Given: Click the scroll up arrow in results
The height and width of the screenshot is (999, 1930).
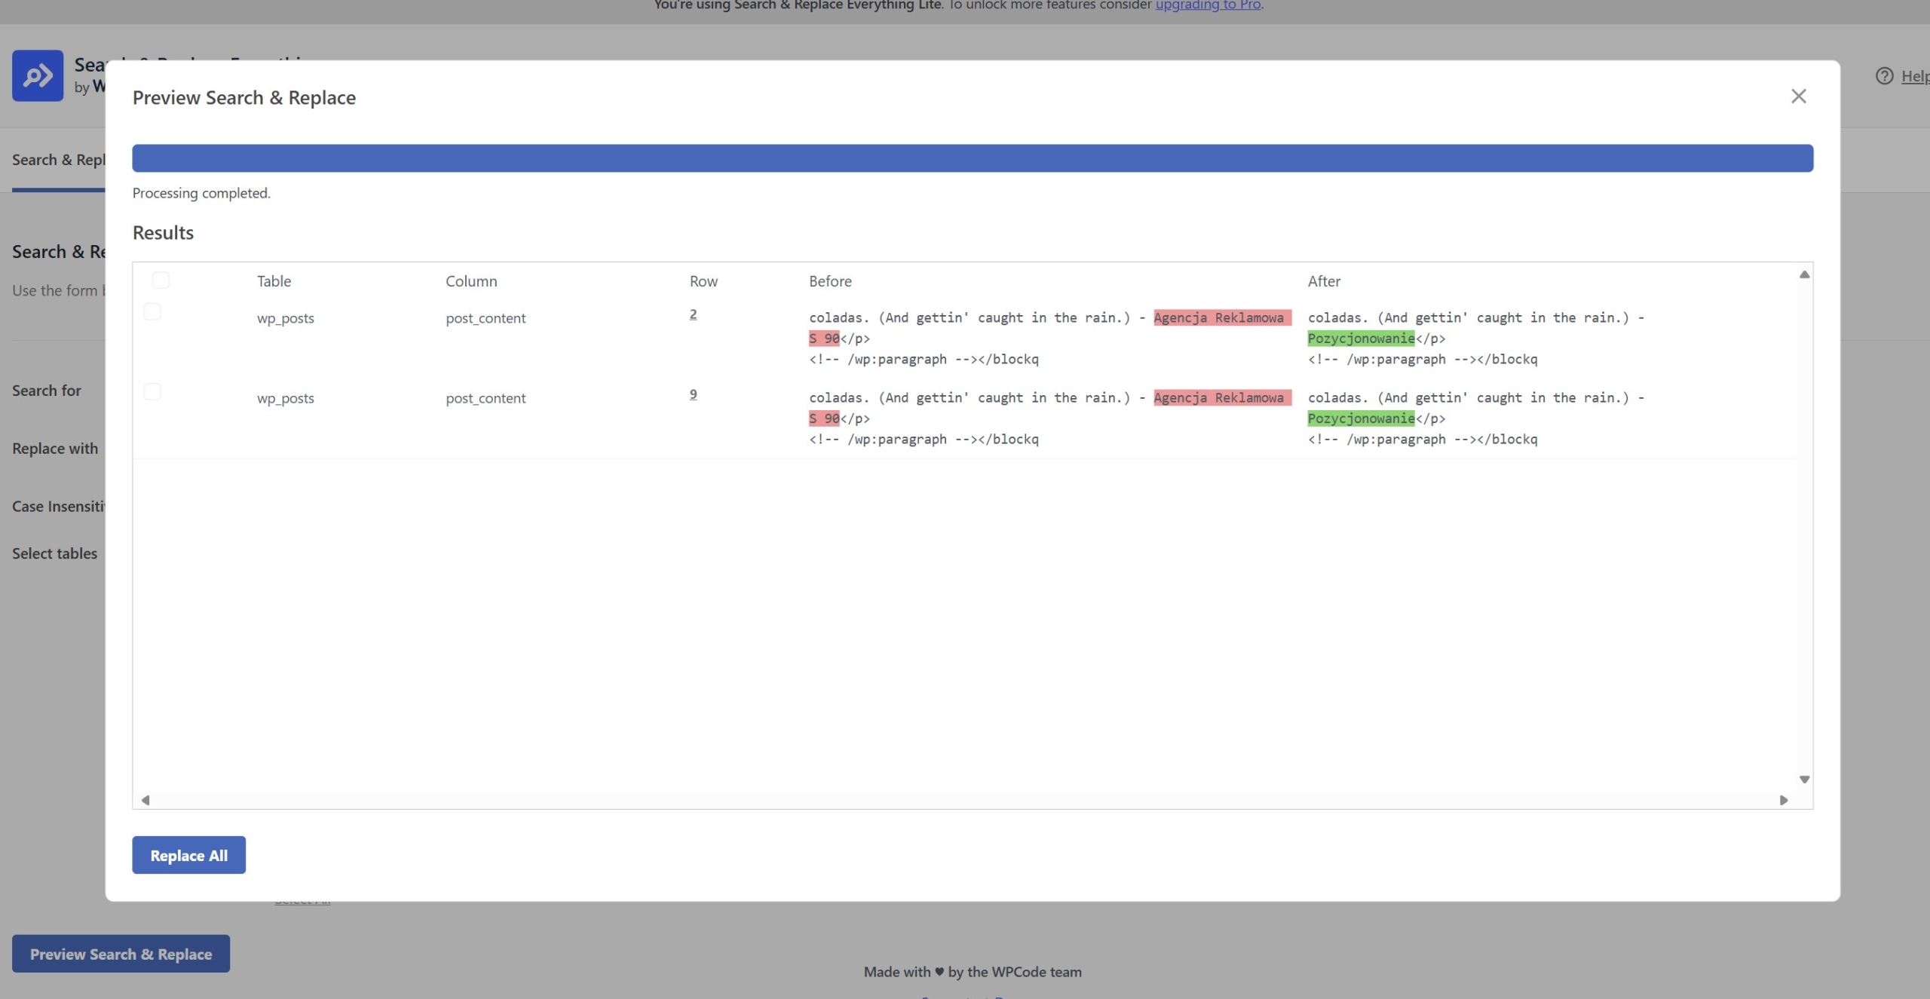Looking at the screenshot, I should 1804,274.
